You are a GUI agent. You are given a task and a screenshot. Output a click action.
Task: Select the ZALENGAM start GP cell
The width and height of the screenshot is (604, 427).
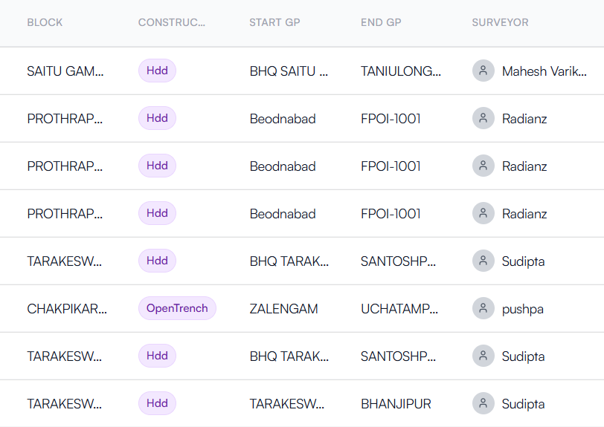[x=284, y=309]
